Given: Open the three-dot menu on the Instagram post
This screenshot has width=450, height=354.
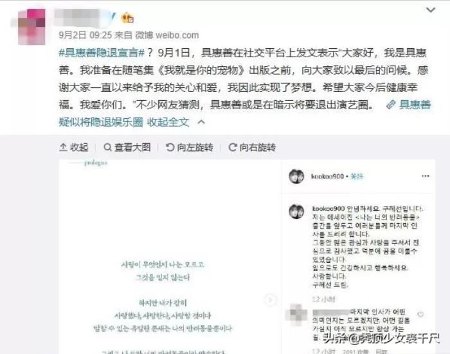Looking at the screenshot, I should [426, 176].
